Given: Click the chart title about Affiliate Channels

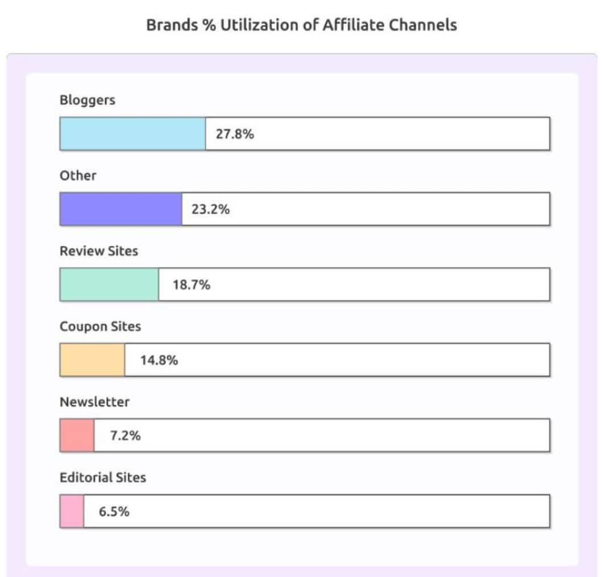Looking at the screenshot, I should tap(301, 25).
